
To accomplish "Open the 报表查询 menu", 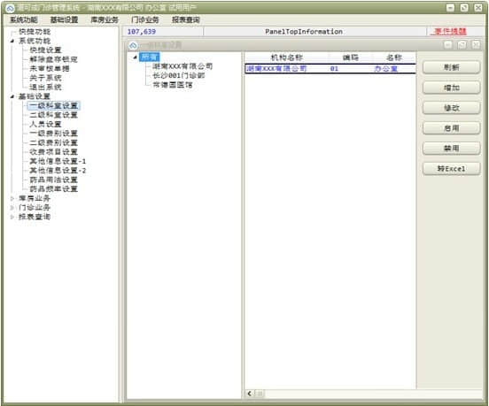I will (x=185, y=20).
